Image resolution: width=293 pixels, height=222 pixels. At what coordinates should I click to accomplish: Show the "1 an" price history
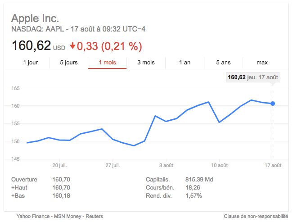point(185,63)
